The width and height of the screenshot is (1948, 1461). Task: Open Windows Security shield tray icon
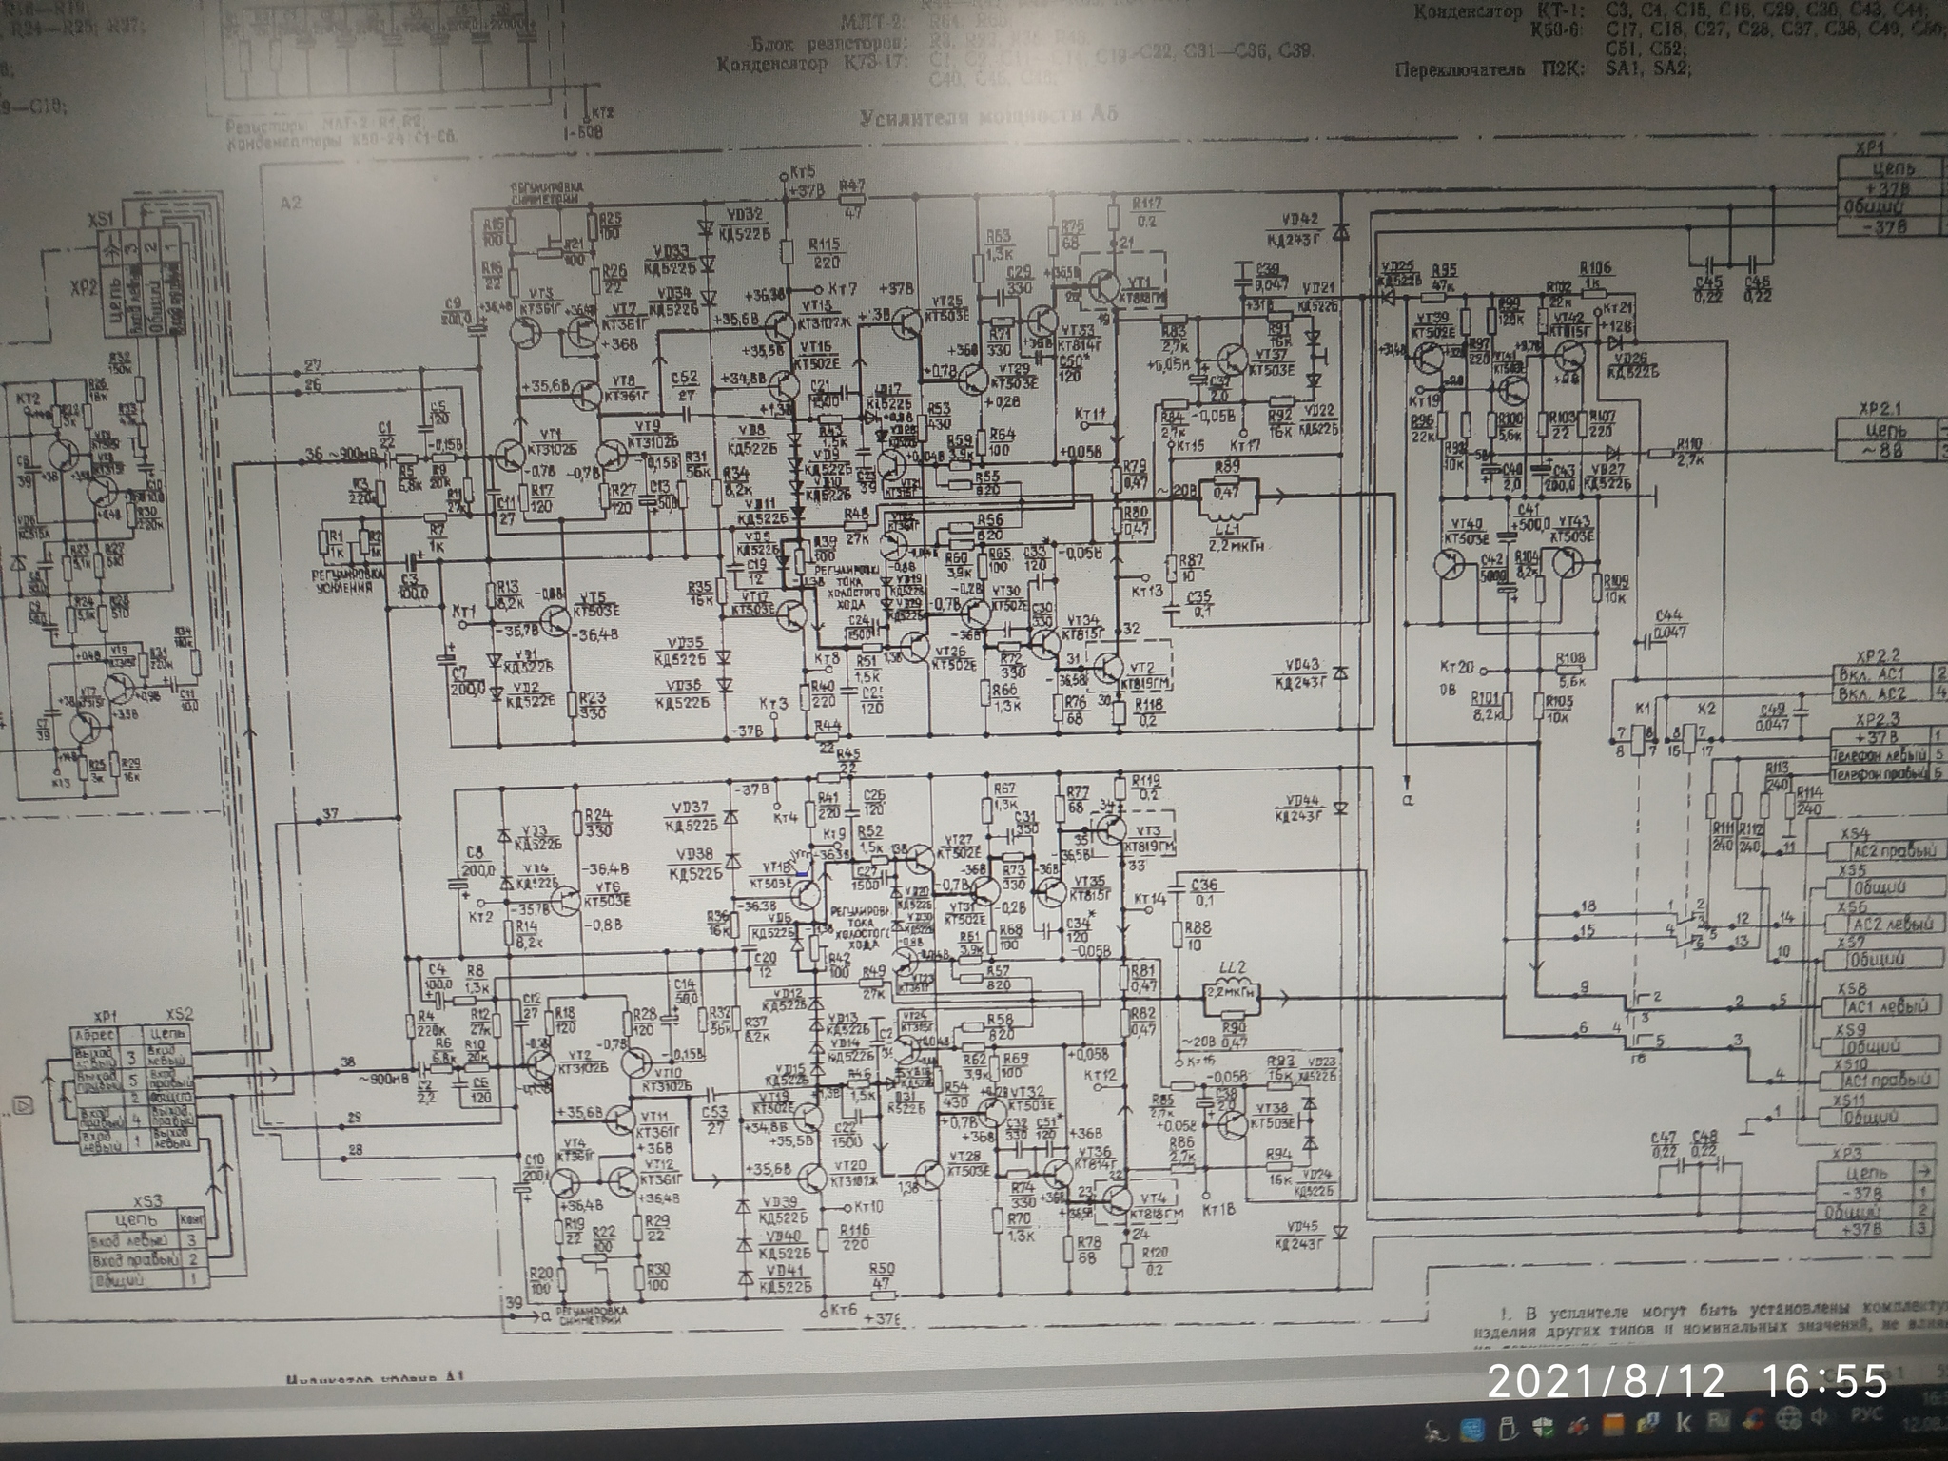[x=1544, y=1430]
